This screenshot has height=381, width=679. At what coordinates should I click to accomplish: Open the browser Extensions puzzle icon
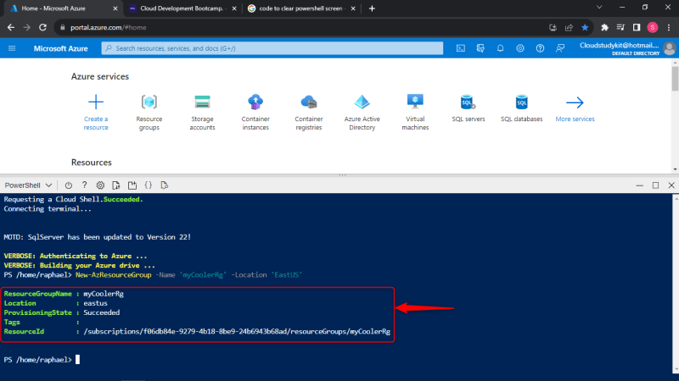[x=604, y=27]
